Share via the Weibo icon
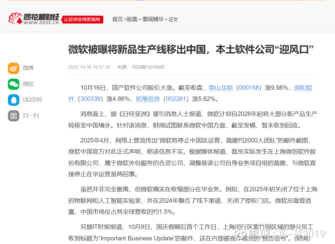 14,68
